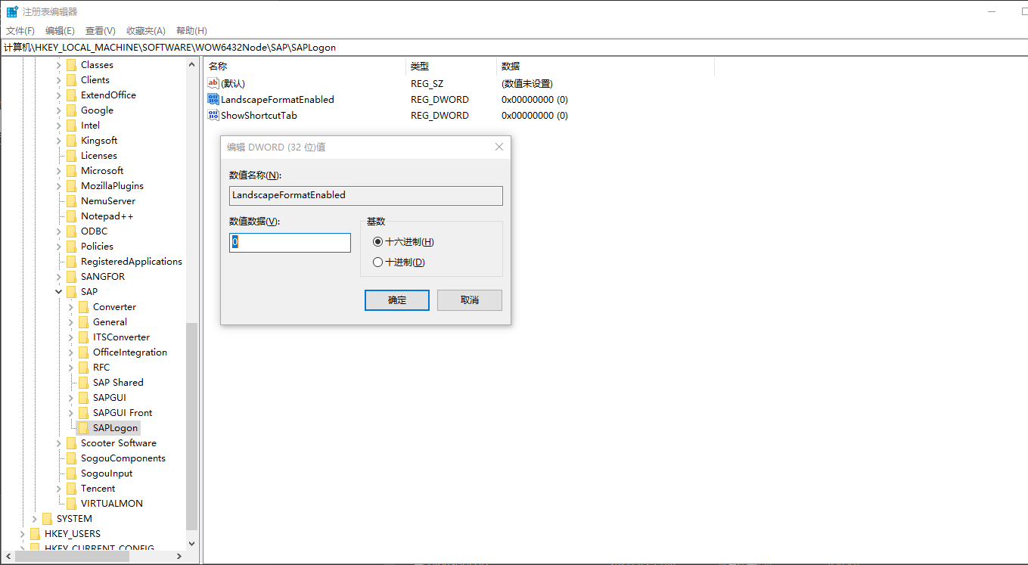Click inside the 数值数据 input field
The image size is (1028, 565).
tap(290, 242)
